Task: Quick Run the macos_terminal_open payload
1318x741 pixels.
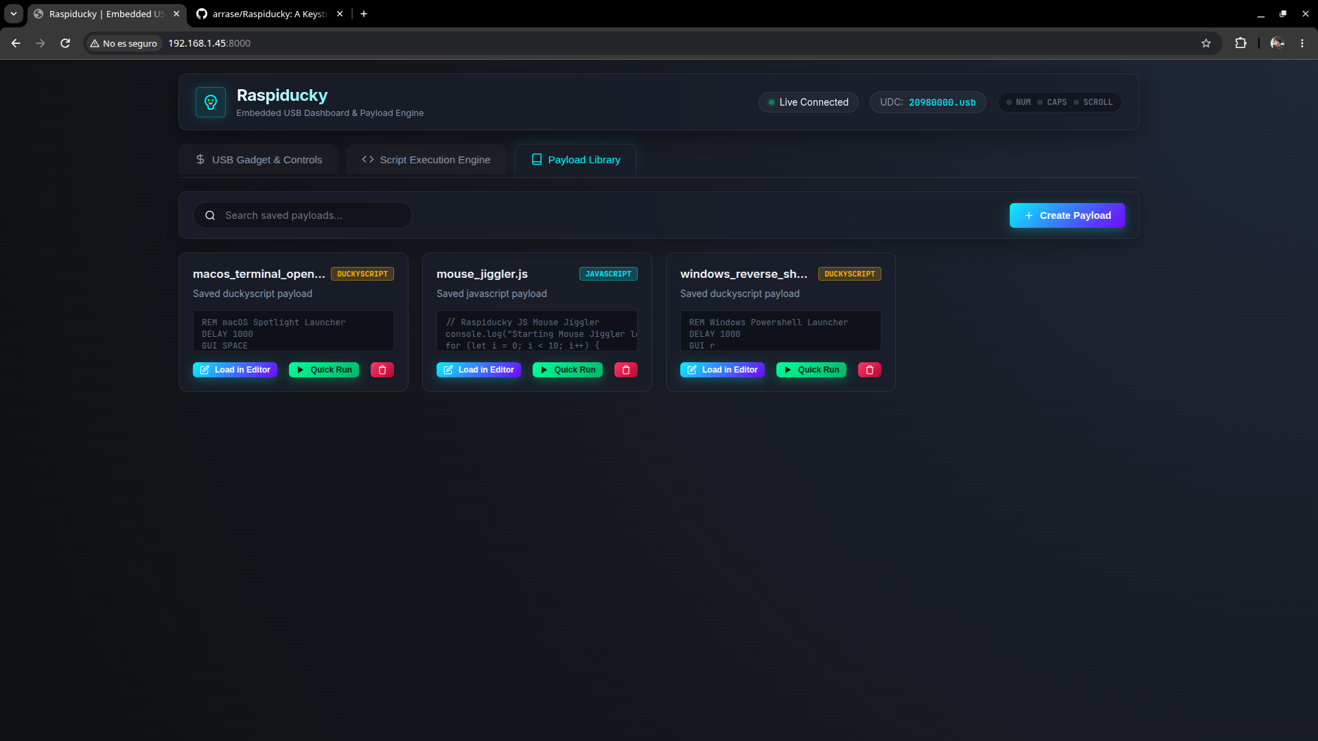Action: click(x=324, y=370)
